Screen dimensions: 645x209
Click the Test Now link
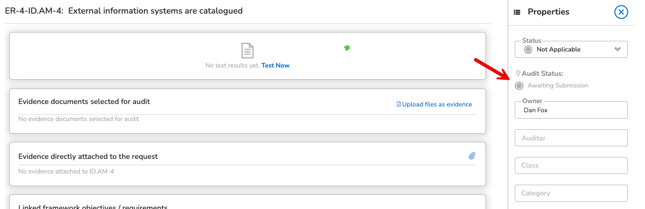tap(276, 66)
